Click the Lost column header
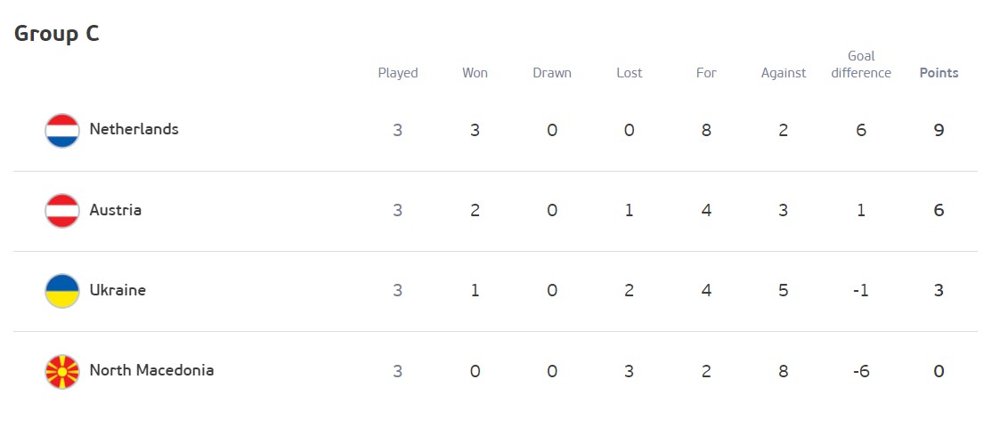The image size is (992, 444). pos(629,73)
